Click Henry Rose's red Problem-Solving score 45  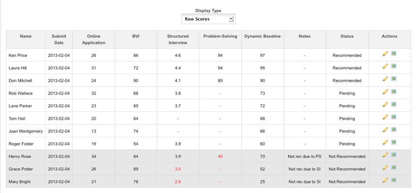pos(220,156)
